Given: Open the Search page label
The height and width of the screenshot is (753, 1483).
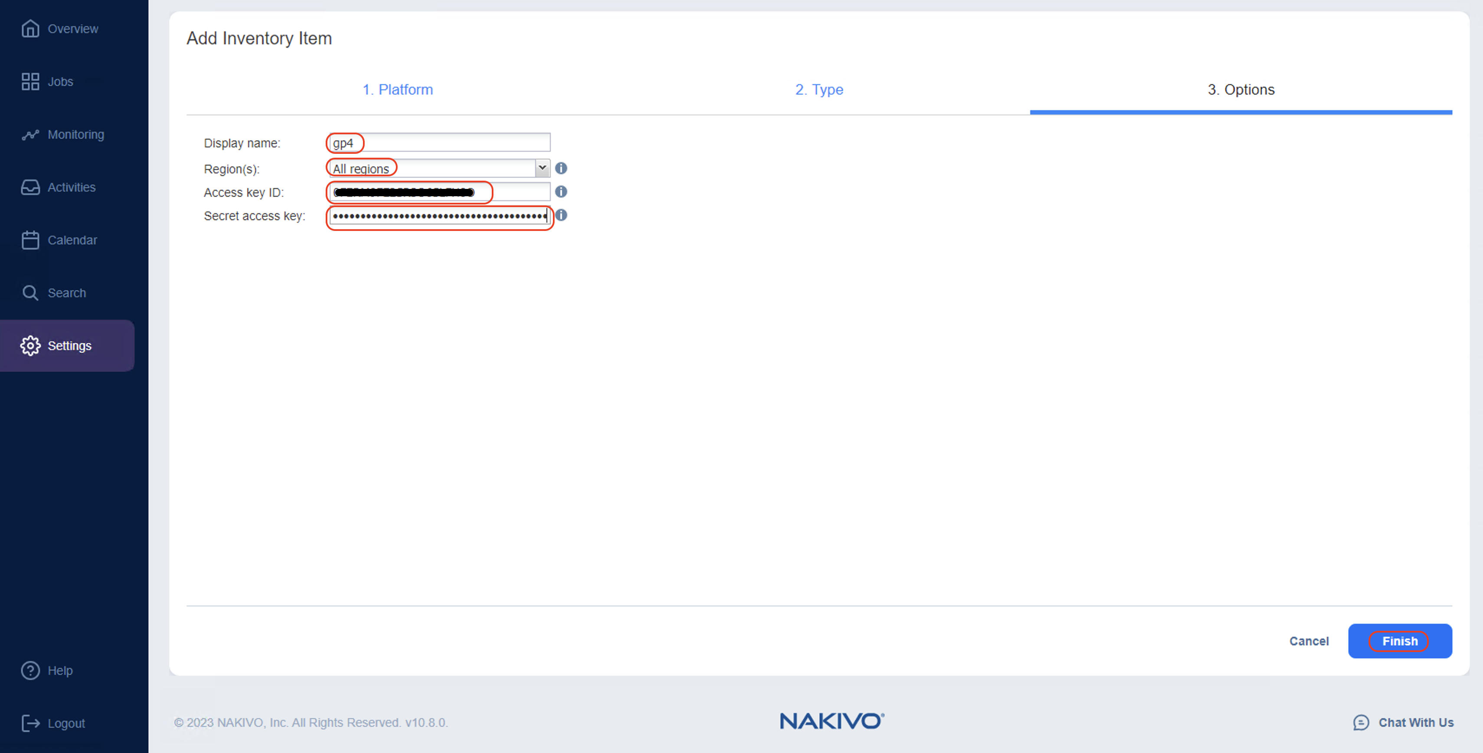Looking at the screenshot, I should point(67,293).
